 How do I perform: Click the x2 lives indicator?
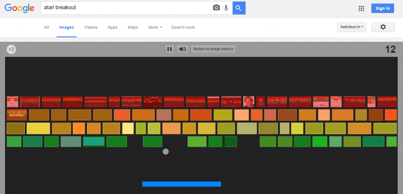(11, 49)
